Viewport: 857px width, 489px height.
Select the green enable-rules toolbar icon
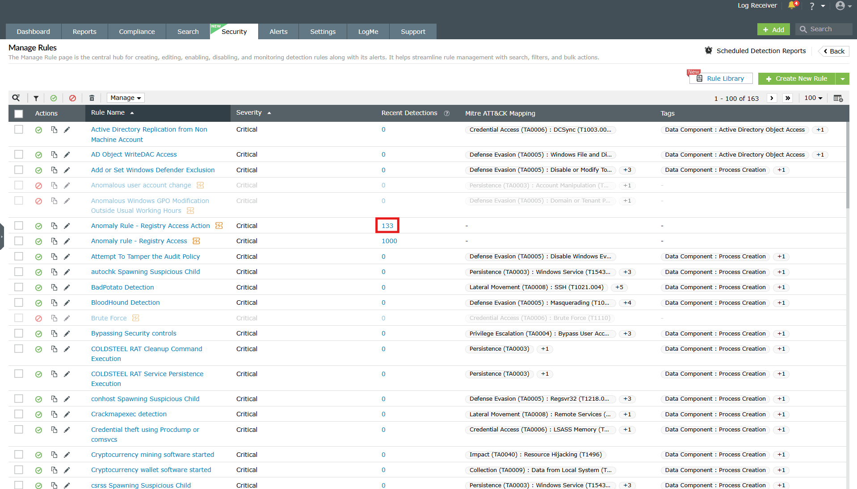(x=54, y=98)
